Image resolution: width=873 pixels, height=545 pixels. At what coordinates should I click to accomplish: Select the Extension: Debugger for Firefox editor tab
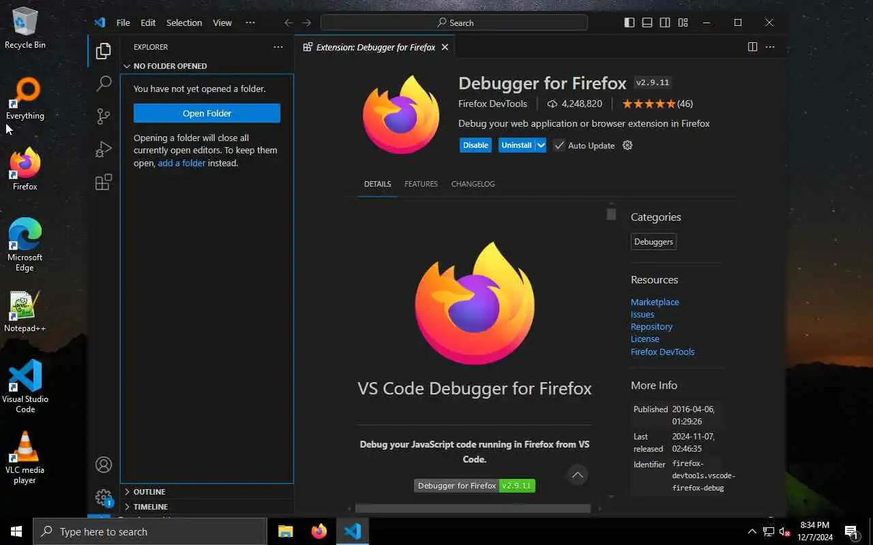(375, 47)
